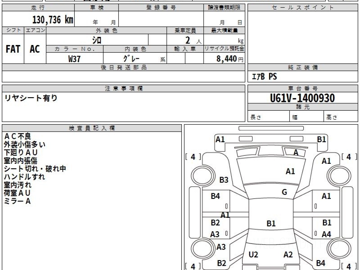Select chassis number U61V-1400930
360x270 pixels.
[302, 98]
